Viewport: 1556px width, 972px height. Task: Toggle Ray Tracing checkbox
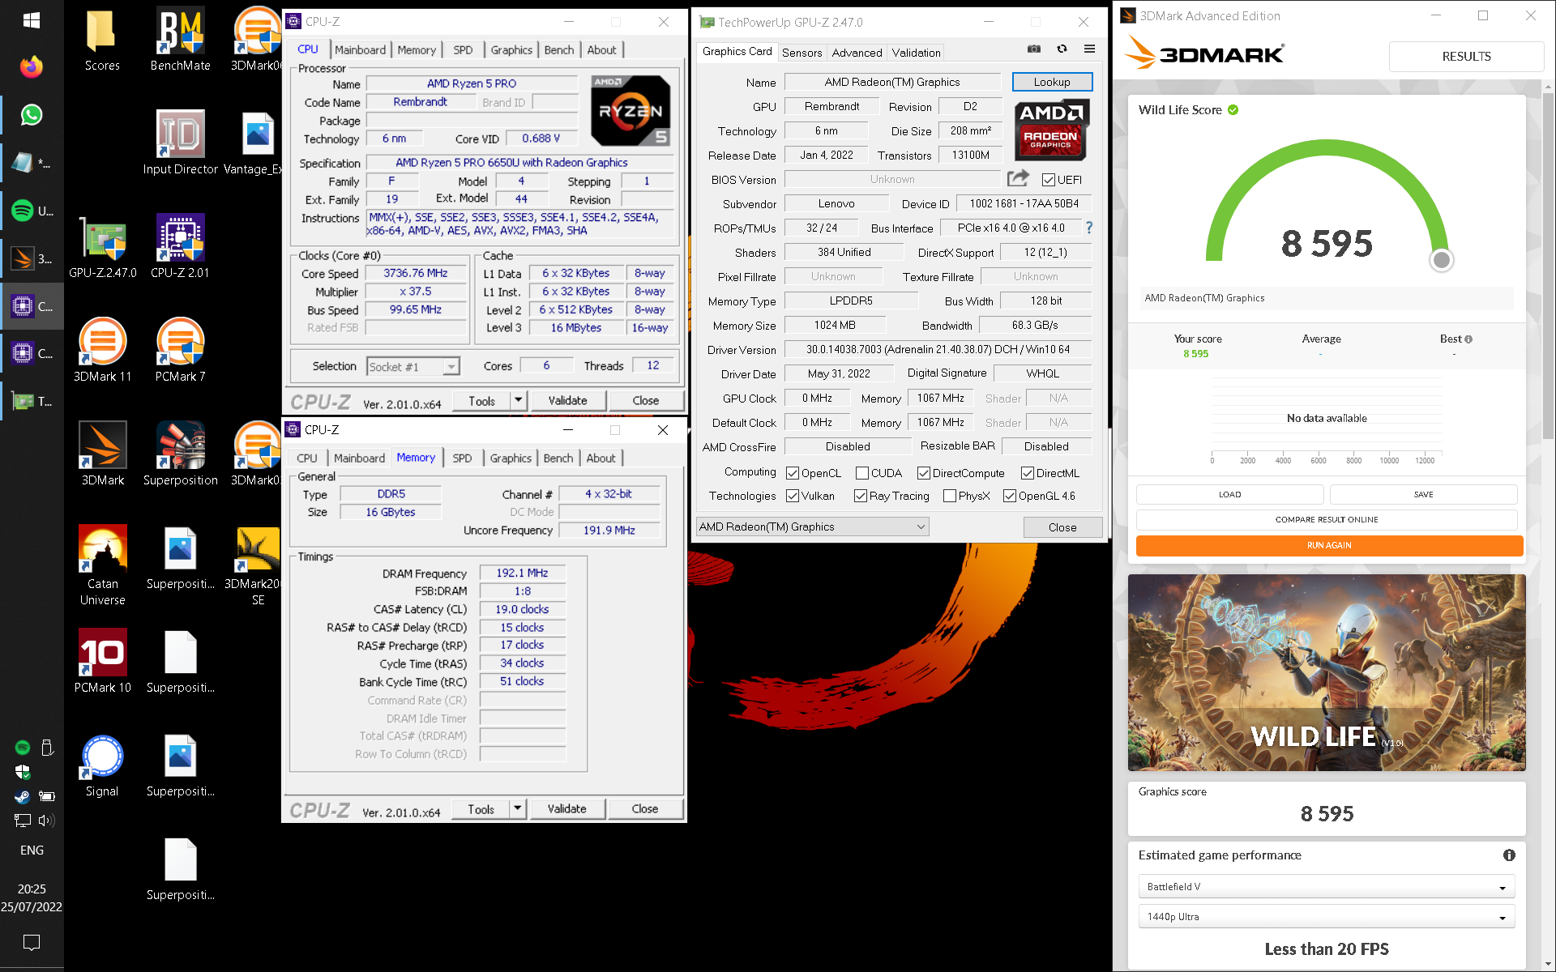point(861,496)
